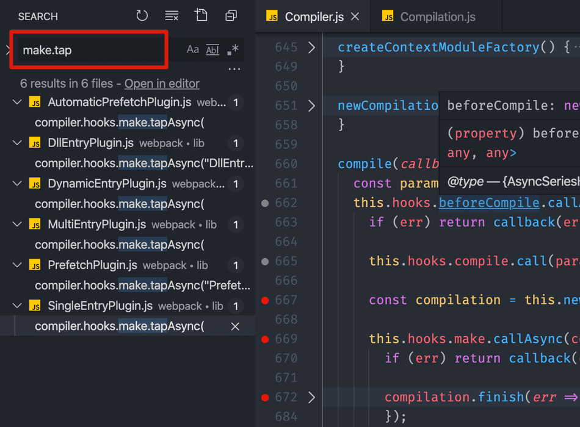580x427 pixels.
Task: Collapse all search results icon
Action: point(231,15)
